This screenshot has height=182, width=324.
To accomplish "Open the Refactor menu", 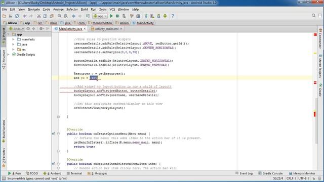I will [x=72, y=9].
